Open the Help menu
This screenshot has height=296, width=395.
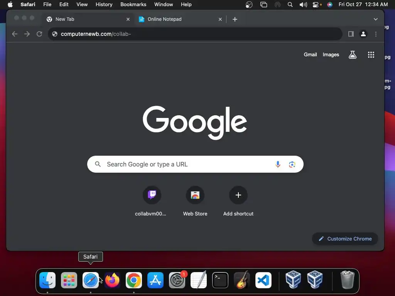point(186,5)
